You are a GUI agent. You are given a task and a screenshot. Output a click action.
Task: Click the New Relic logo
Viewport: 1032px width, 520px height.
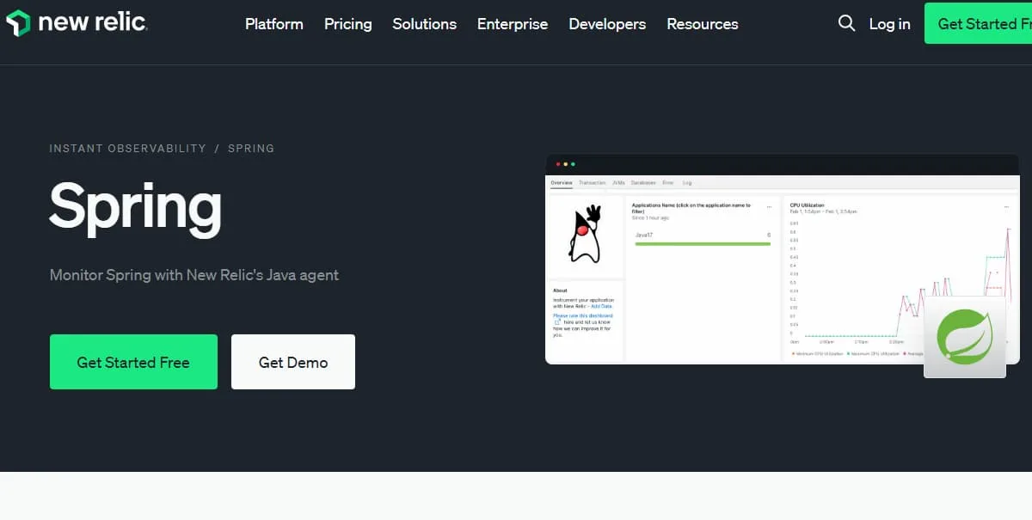point(76,23)
